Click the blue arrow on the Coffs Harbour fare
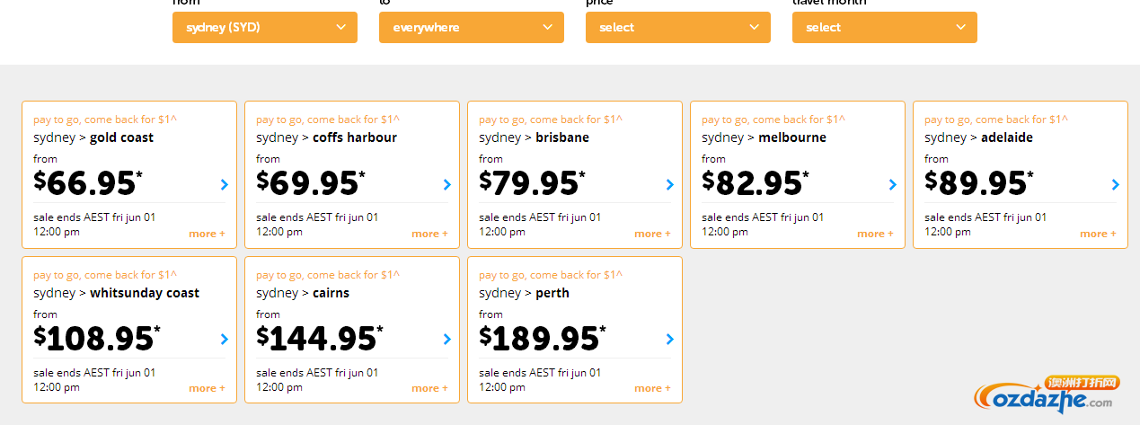The height and width of the screenshot is (425, 1140). (x=446, y=184)
